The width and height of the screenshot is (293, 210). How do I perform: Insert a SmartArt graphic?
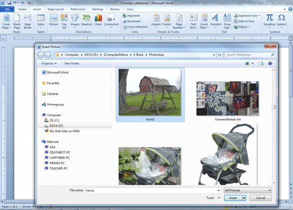point(87,20)
